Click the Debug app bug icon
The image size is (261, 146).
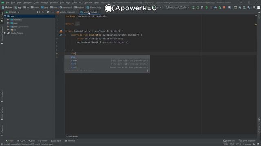click(206, 7)
